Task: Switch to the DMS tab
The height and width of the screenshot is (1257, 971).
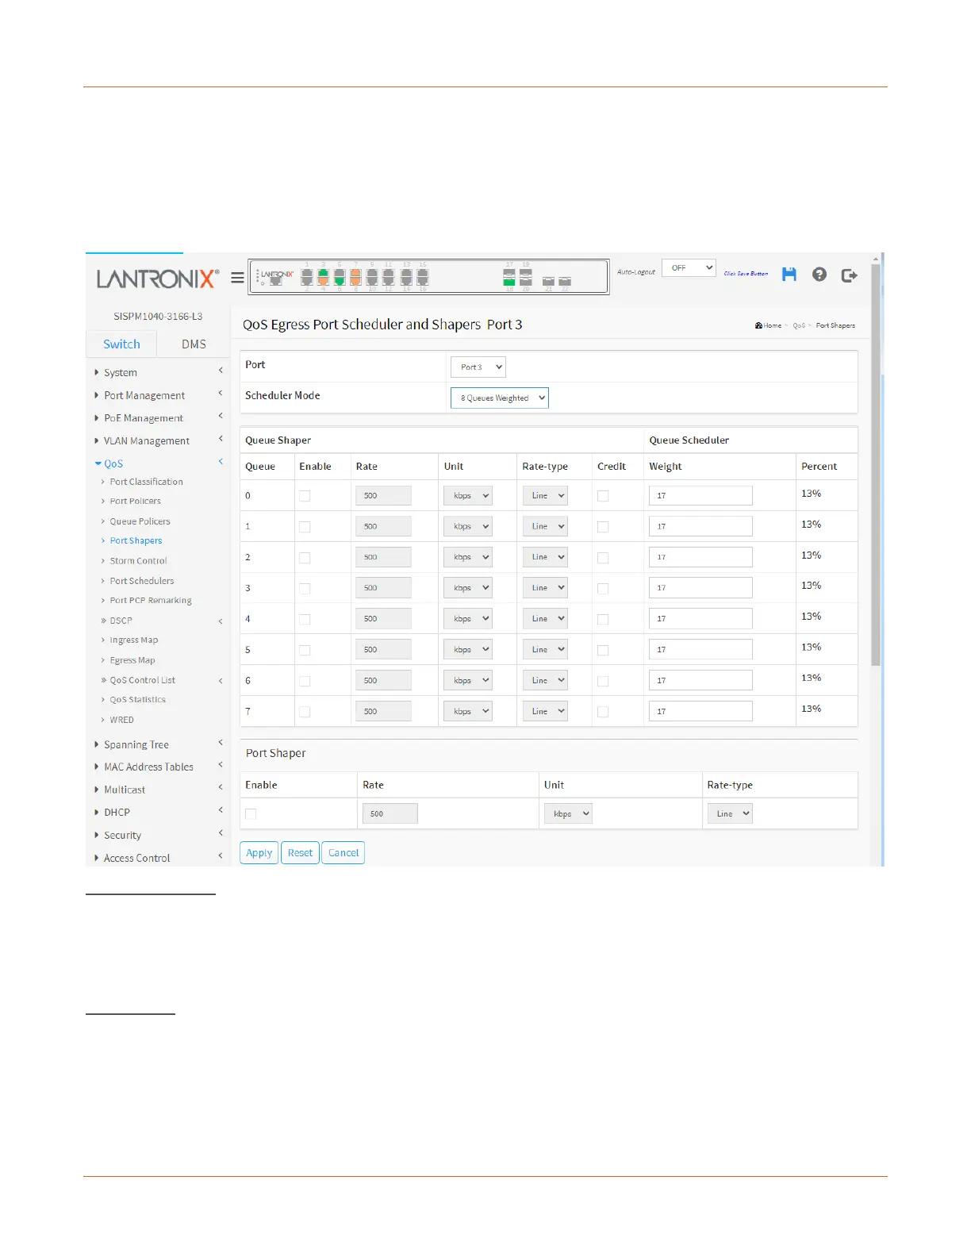Action: (x=194, y=344)
